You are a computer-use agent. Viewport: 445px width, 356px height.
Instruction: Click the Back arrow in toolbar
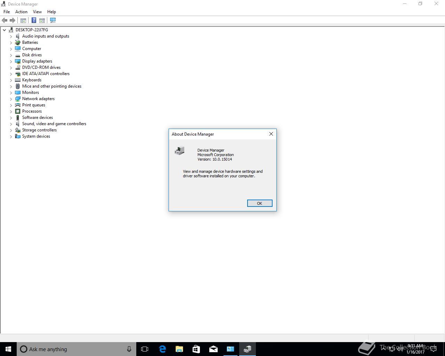point(5,21)
